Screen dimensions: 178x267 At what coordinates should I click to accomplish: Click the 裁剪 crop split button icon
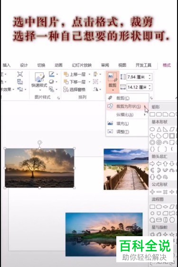coord(112,77)
